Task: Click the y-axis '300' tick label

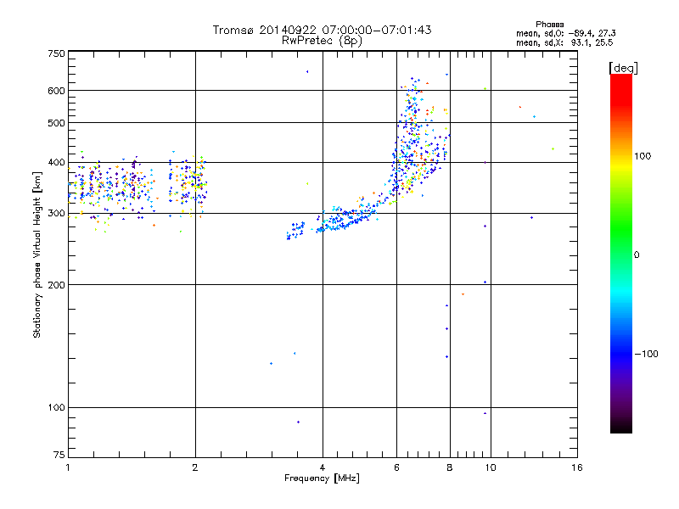Action: click(x=56, y=214)
